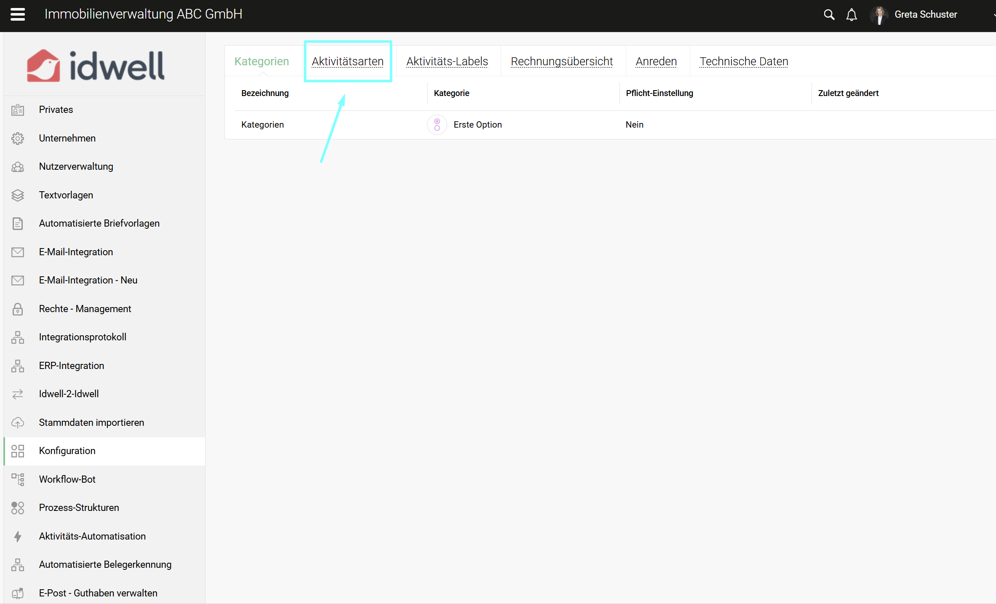Open Nutzerverwaltung in the sidebar
Screen dimensions: 996x604
(76, 166)
